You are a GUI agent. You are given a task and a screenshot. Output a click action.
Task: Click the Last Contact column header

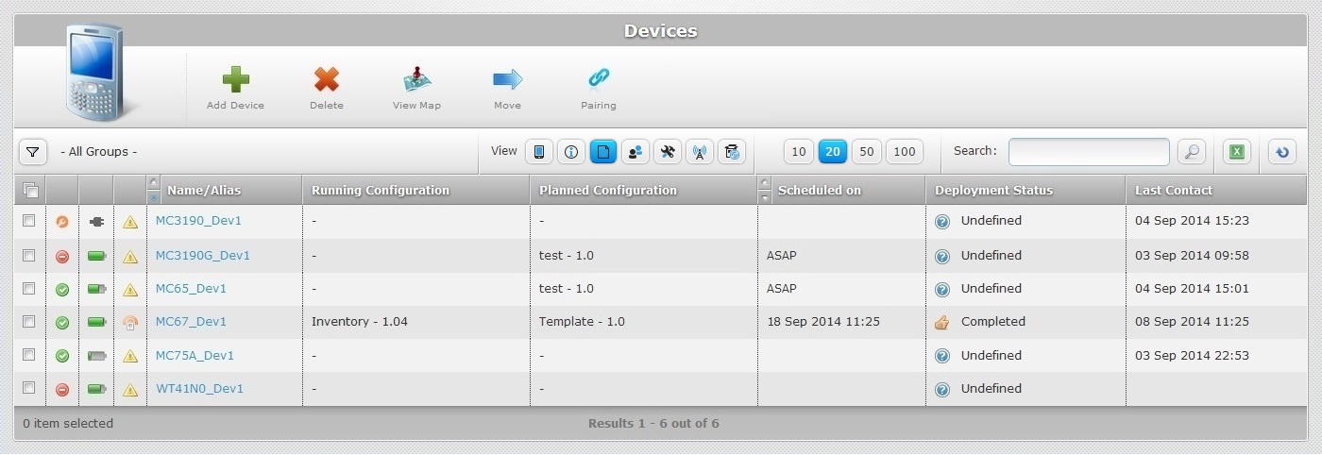1174,191
